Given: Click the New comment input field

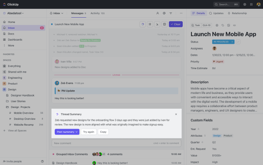Looking at the screenshot, I should [116, 143].
